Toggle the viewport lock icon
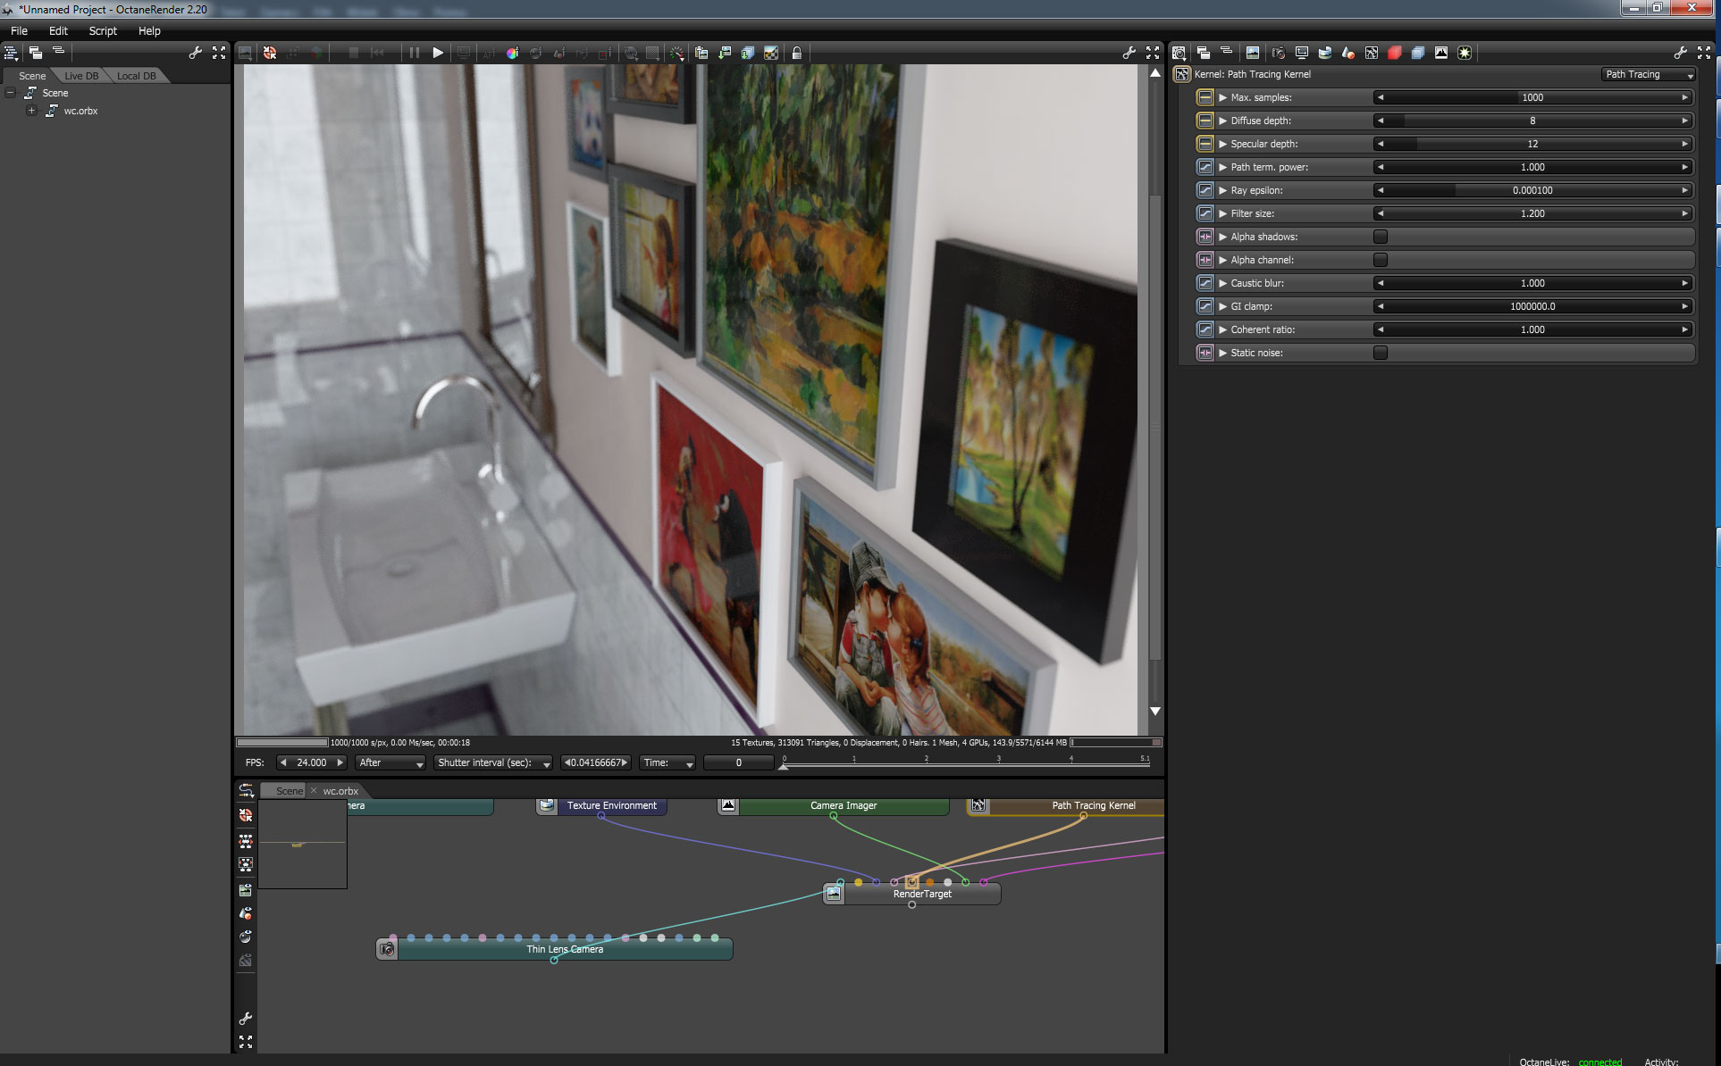Image resolution: width=1721 pixels, height=1066 pixels. pyautogui.click(x=796, y=54)
